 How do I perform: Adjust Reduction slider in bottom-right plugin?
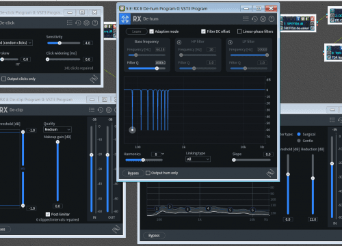tap(313, 184)
